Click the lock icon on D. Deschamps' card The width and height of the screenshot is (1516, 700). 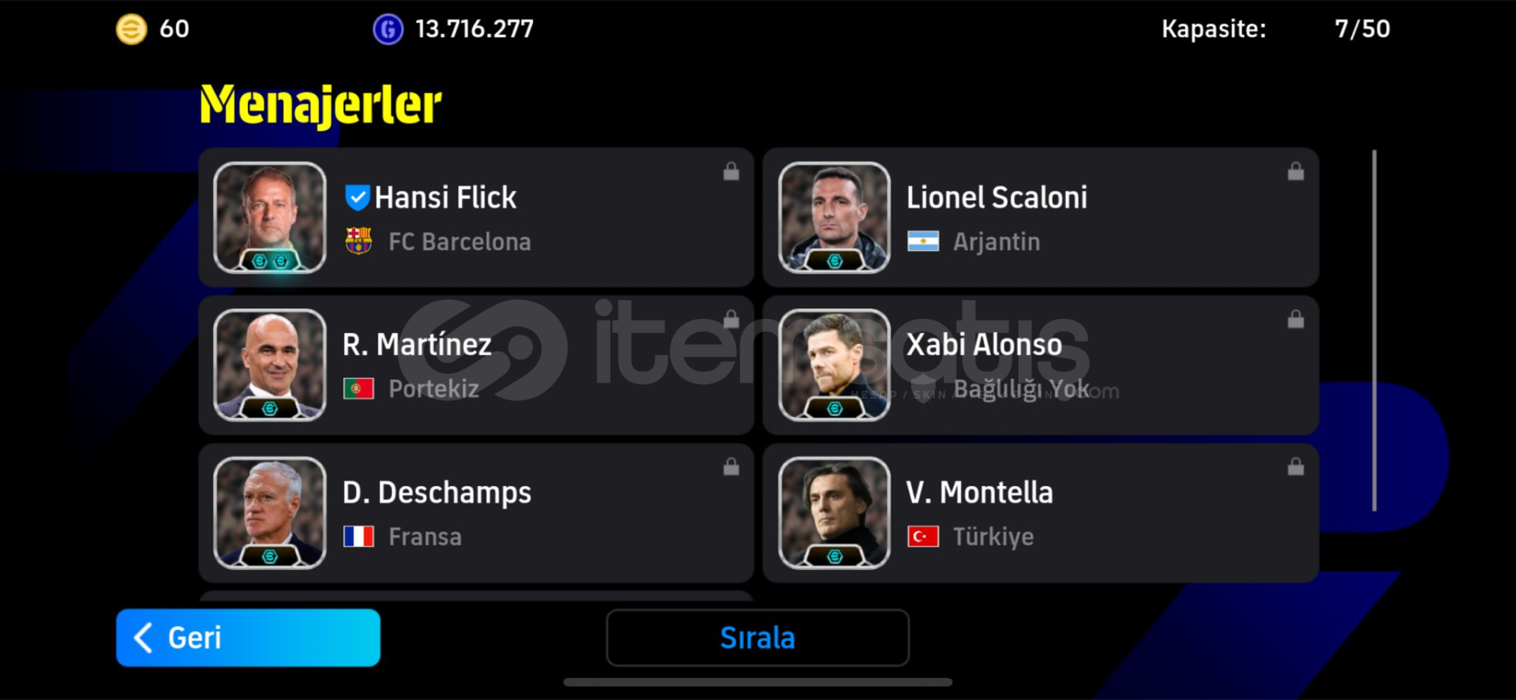click(x=731, y=466)
